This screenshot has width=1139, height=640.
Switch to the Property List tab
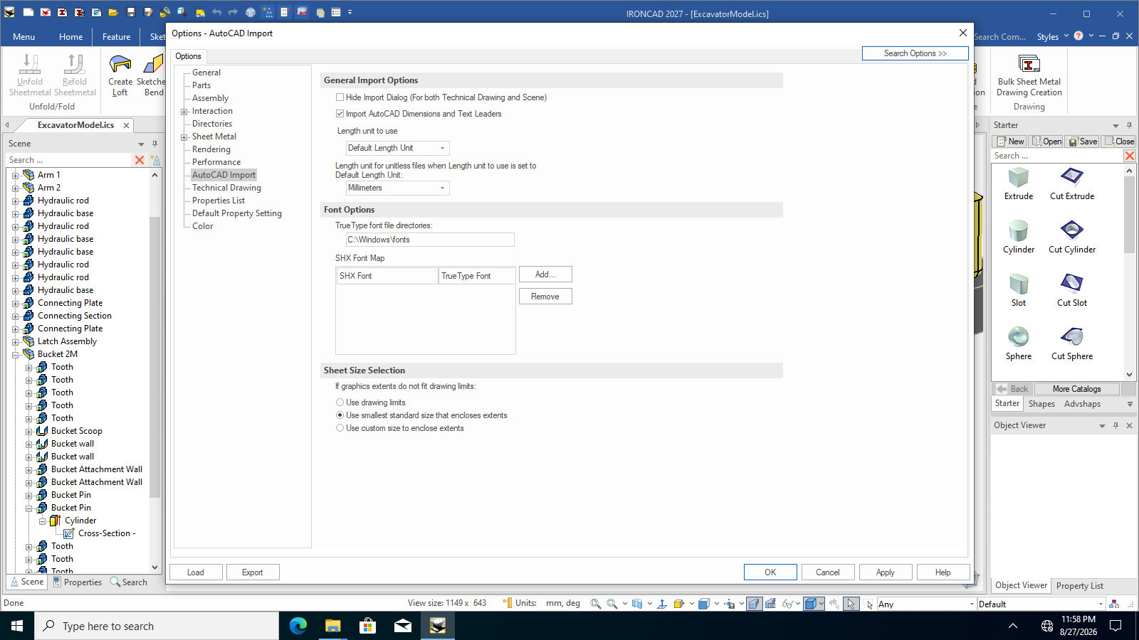[1079, 586]
